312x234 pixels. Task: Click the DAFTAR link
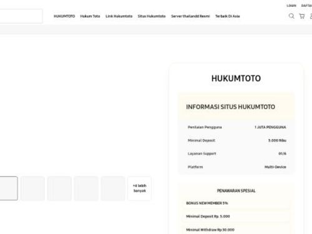pos(307,6)
